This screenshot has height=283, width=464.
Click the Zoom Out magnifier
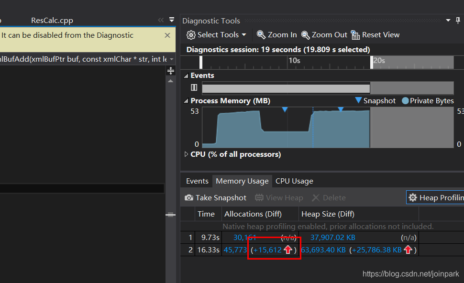(x=324, y=35)
